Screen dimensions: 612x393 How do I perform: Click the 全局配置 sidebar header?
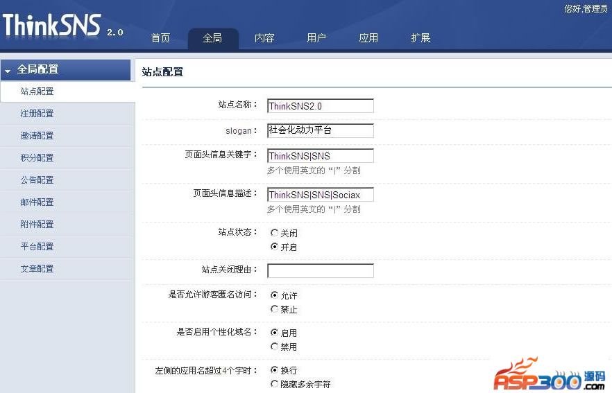click(65, 70)
